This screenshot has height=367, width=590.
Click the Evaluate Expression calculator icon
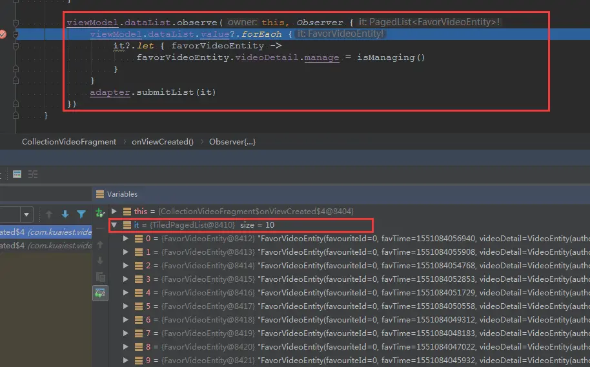(x=17, y=174)
